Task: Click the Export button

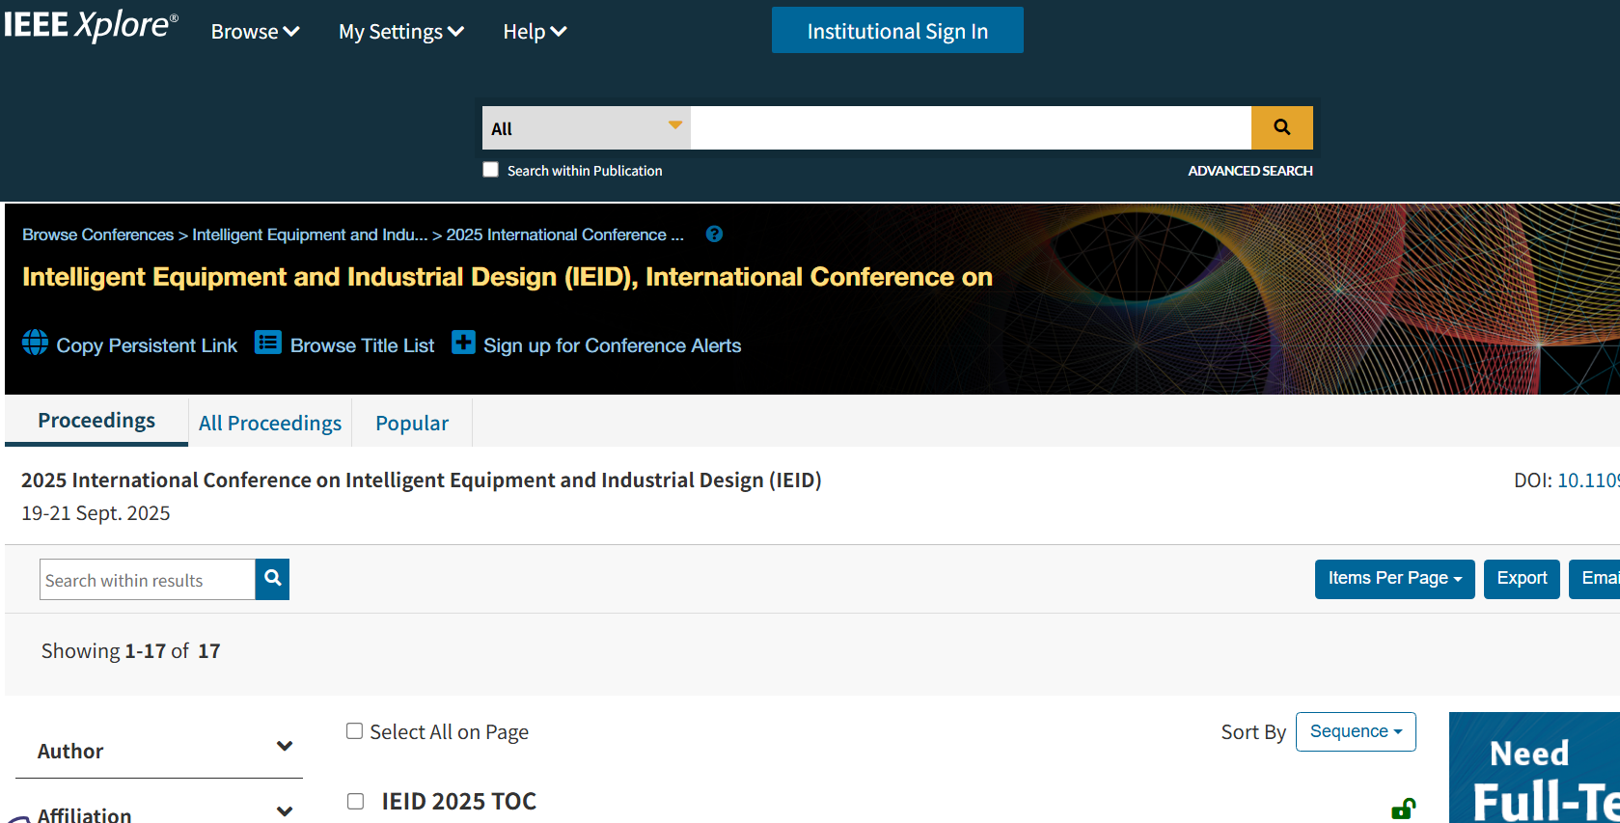Action: point(1522,579)
